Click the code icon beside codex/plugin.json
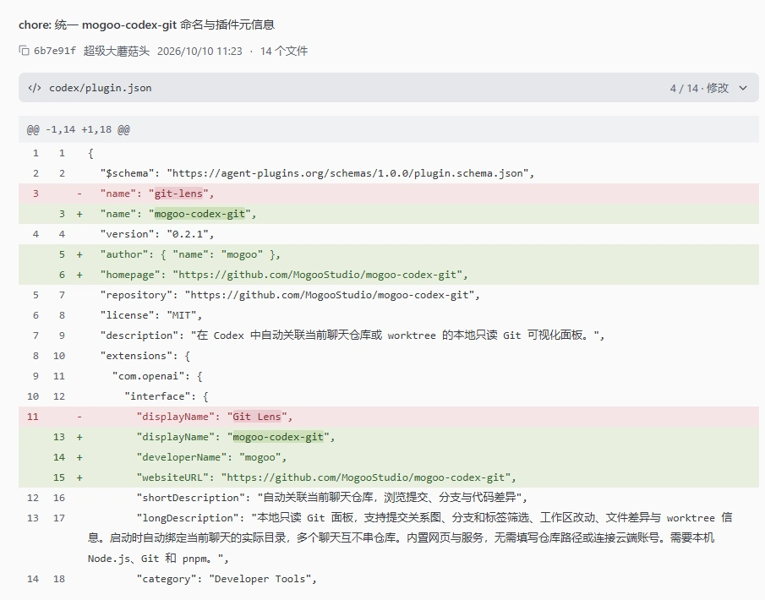765x600 pixels. (x=35, y=88)
